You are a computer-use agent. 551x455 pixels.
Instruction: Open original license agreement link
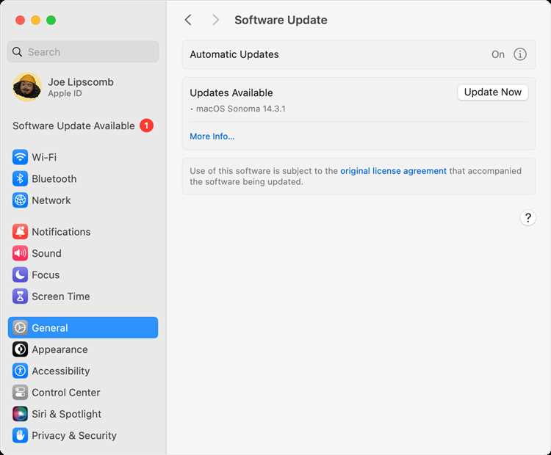(393, 171)
